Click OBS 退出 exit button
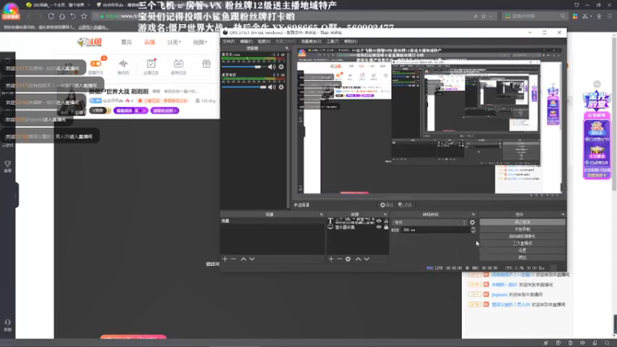 [x=522, y=258]
